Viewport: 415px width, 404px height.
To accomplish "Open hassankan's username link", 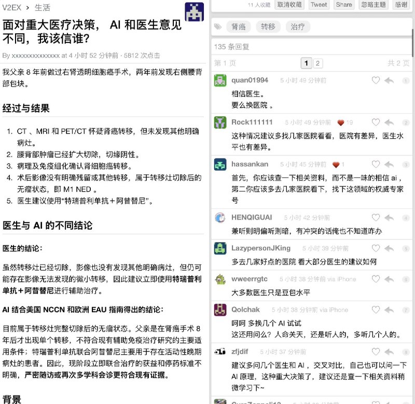I will point(250,164).
